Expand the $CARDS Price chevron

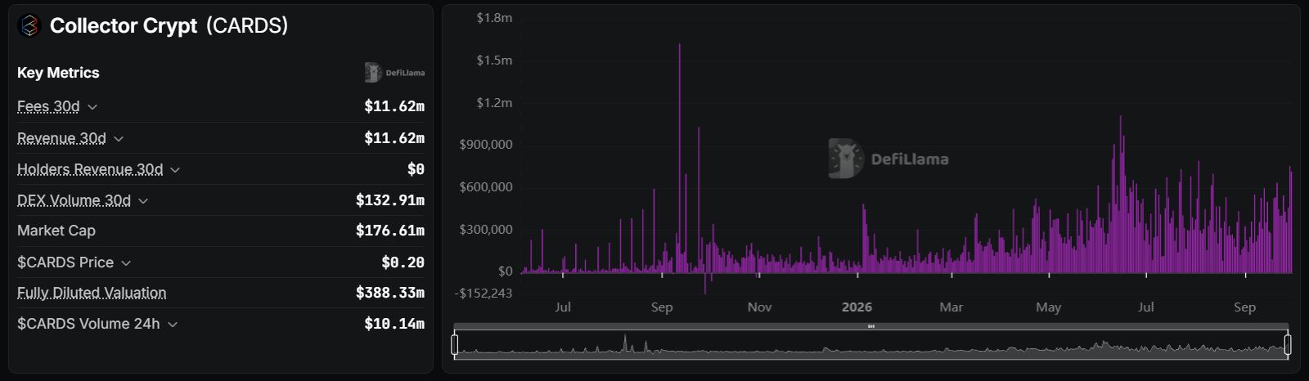(126, 263)
